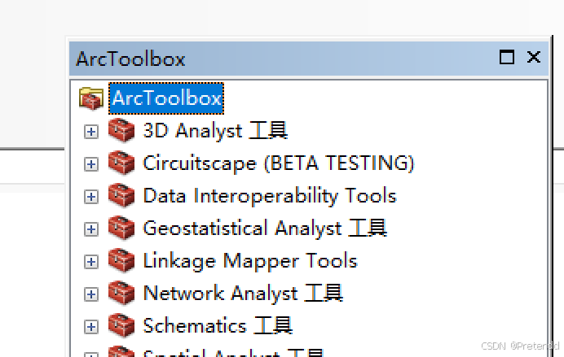This screenshot has width=564, height=357.
Task: Expand the Geostatistical Analyst 工具 node
Action: coord(91,229)
